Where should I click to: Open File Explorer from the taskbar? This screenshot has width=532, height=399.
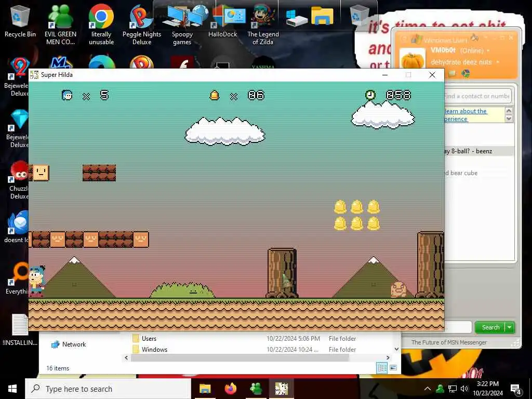(205, 389)
